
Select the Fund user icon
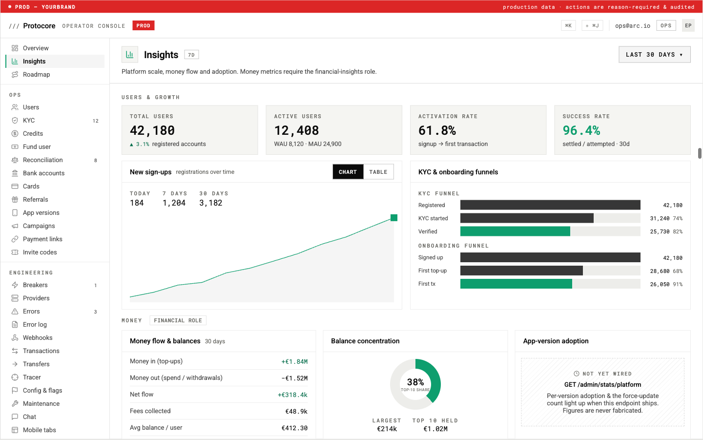coord(15,147)
